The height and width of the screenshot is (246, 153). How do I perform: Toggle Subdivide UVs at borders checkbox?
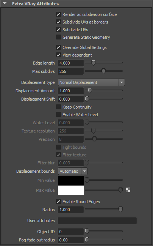click(x=58, y=22)
